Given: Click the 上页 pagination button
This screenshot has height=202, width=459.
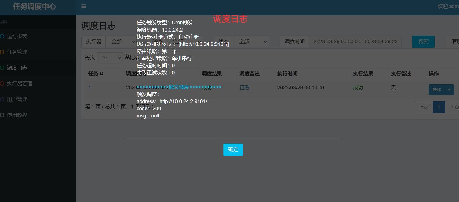Looking at the screenshot, I should pyautogui.click(x=423, y=107).
